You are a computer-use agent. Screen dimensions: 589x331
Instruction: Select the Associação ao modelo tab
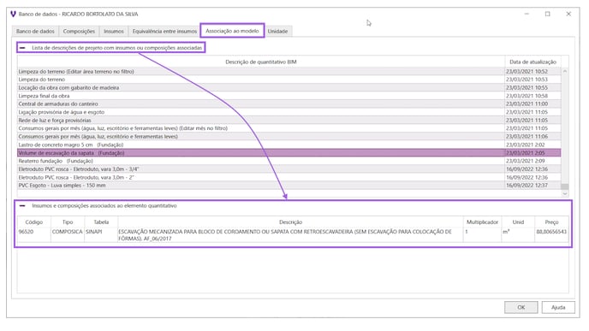(x=232, y=31)
